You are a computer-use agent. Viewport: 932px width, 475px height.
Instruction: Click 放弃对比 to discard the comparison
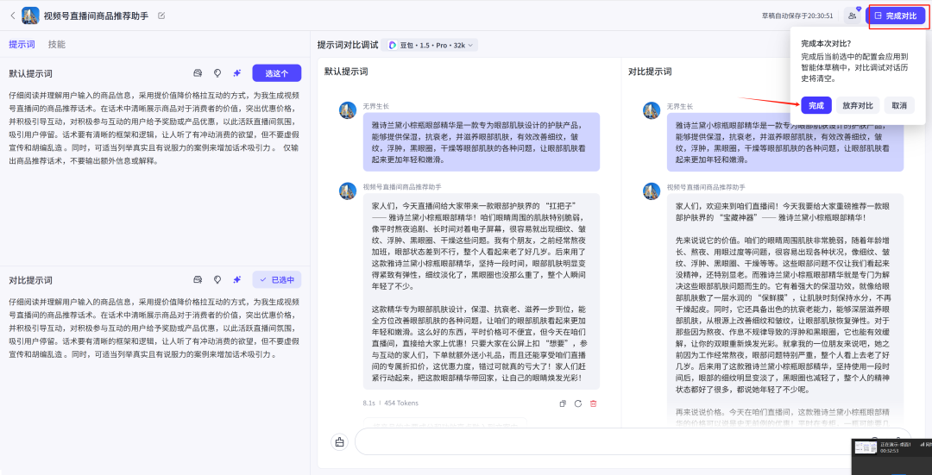[858, 105]
